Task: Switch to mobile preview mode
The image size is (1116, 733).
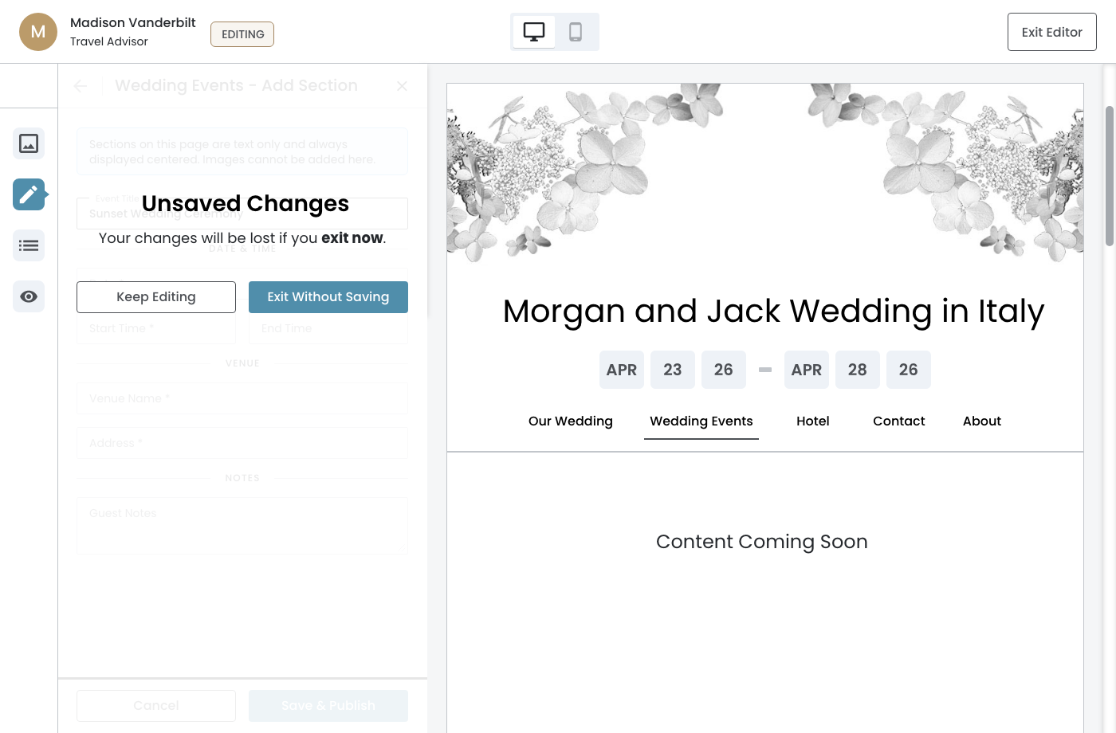Action: 576,32
